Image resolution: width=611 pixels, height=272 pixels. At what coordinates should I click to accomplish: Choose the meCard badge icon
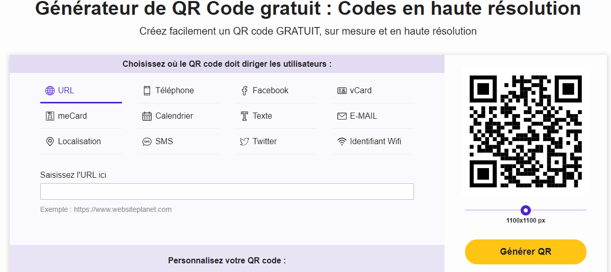(x=50, y=116)
